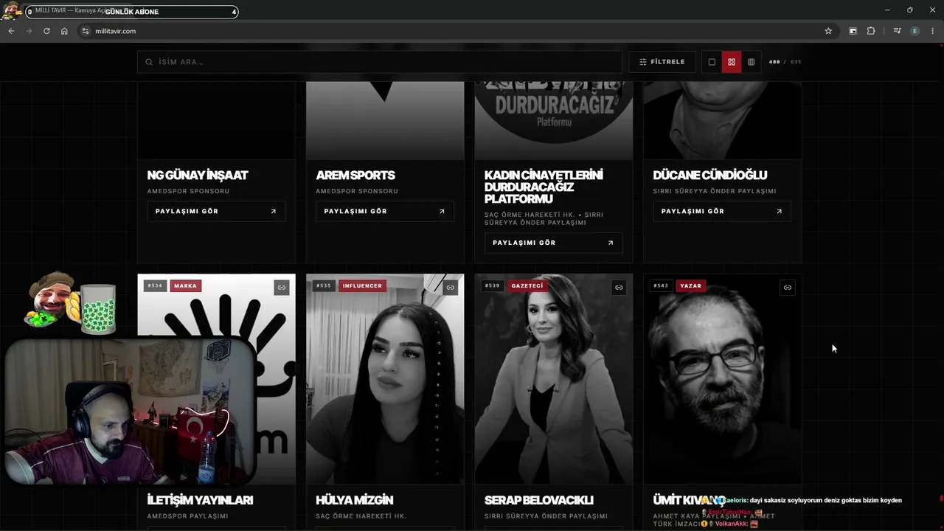Viewport: 944px width, 531px height.
Task: Click the HÜLYA MİZGİN card title
Action: [x=355, y=500]
